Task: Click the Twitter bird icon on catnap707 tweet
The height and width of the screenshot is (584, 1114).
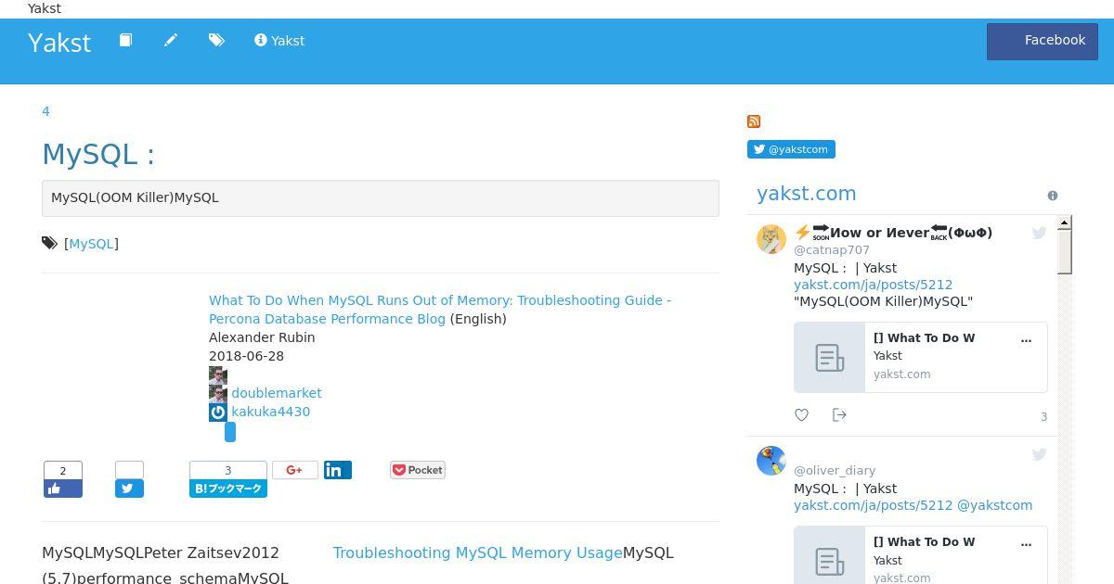Action: coord(1040,233)
